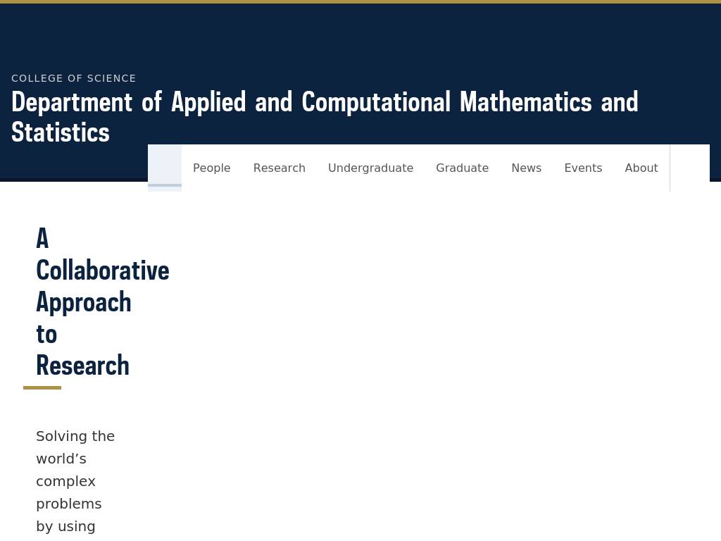
Task: Open the About menu item
Action: point(641,168)
